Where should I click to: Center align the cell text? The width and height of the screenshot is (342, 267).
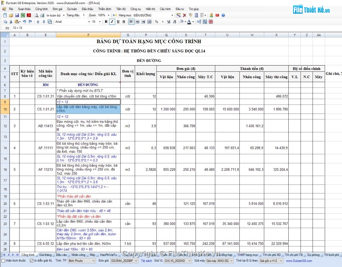tap(137, 22)
